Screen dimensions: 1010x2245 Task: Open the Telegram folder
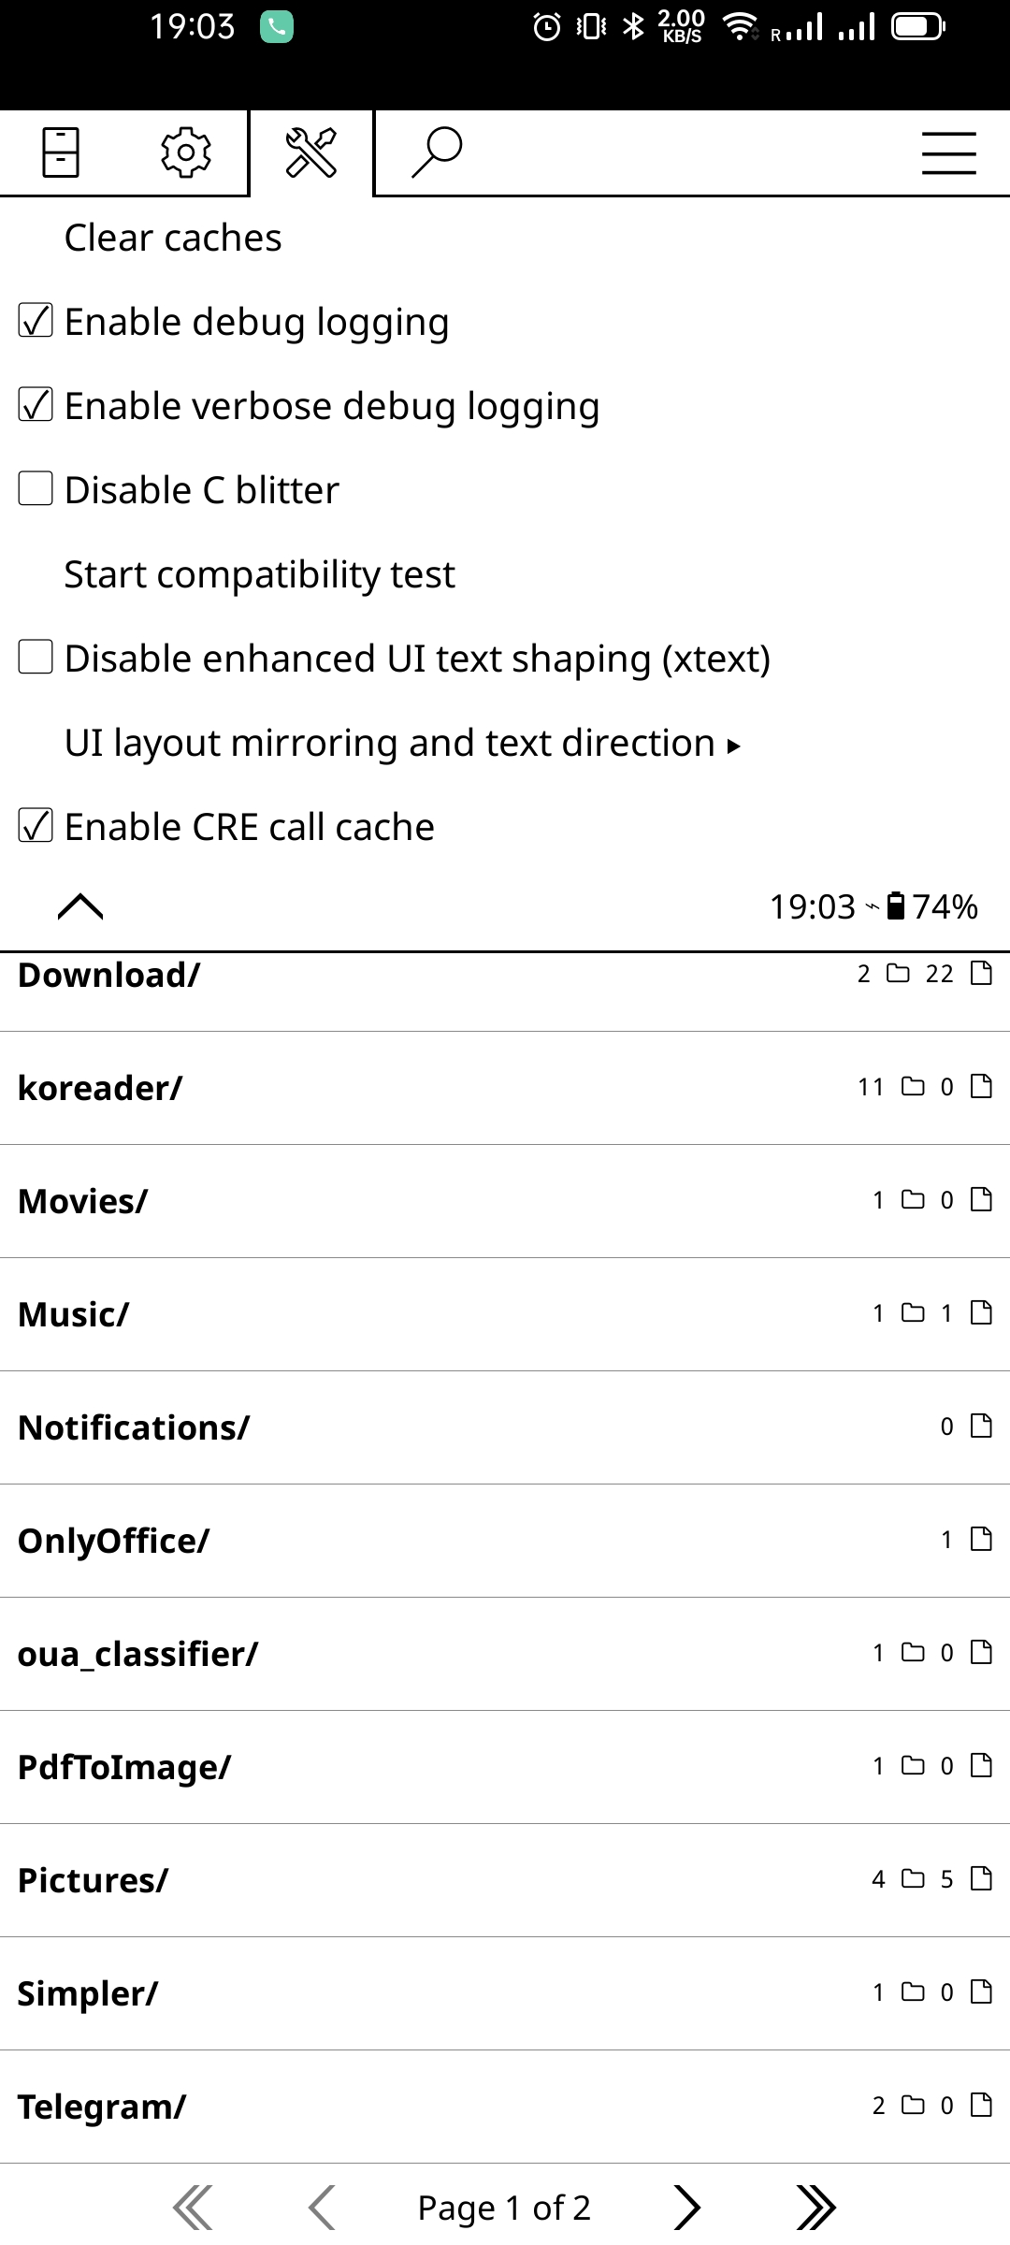[102, 2107]
